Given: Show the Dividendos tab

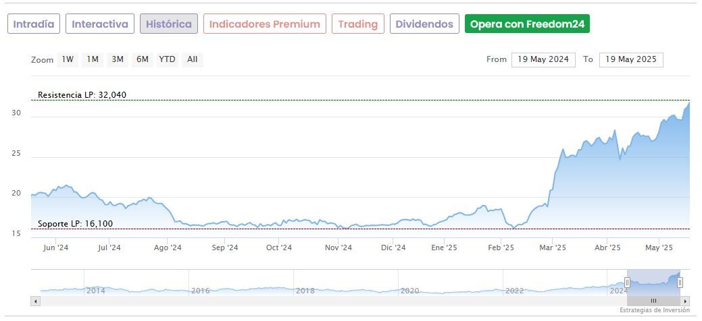Looking at the screenshot, I should point(424,24).
